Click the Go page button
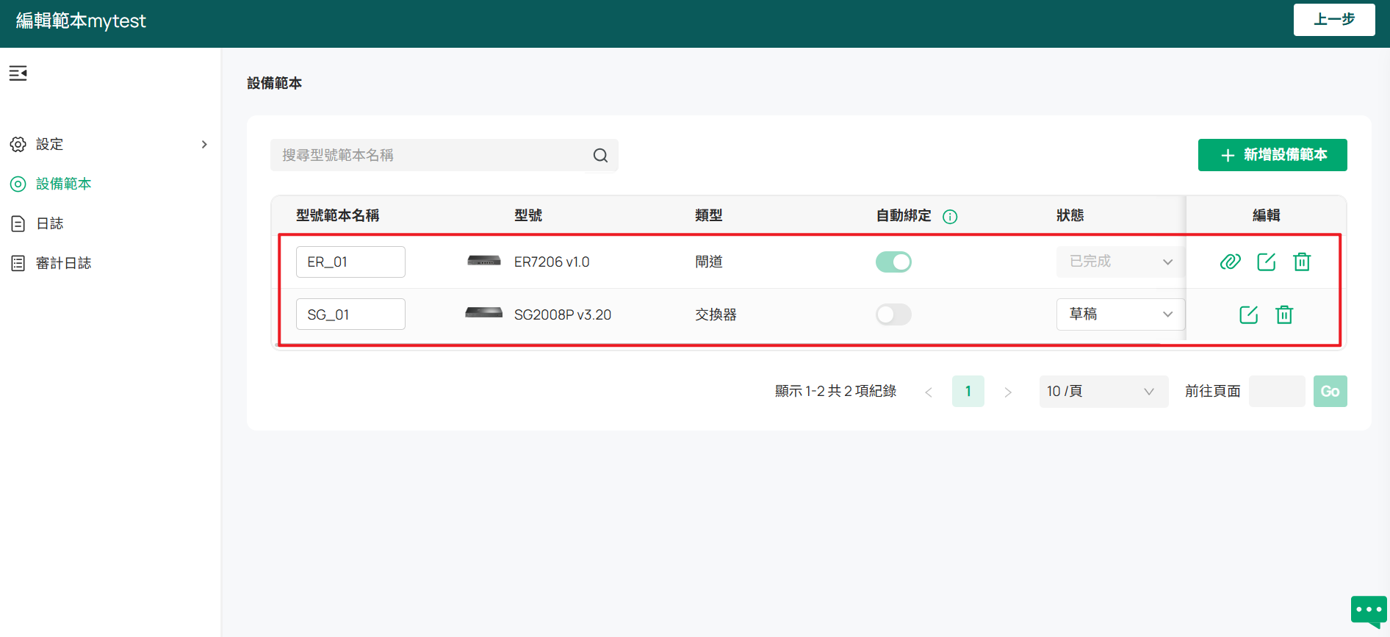 (x=1330, y=392)
